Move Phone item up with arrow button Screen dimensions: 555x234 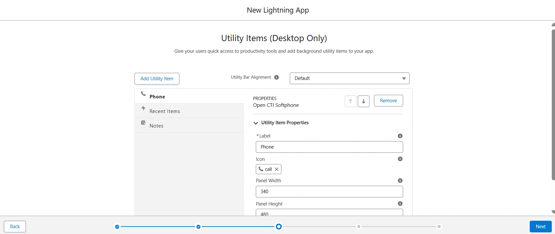point(351,101)
